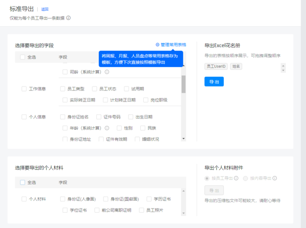This screenshot has width=306, height=228.
Task: Click the info icon beside the one-record-per-employee note
Action: 68,18
